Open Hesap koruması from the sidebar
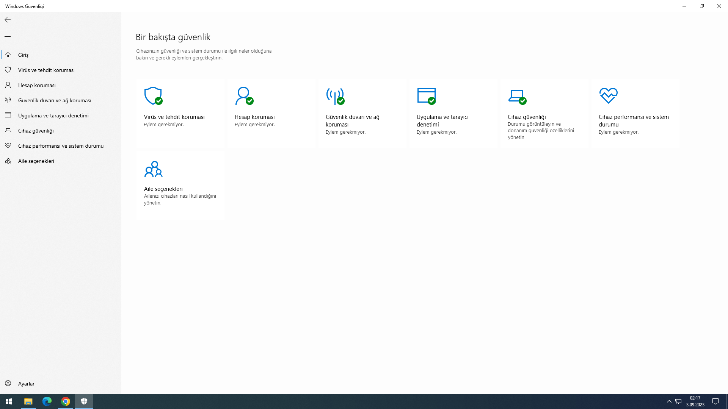The image size is (728, 409). tap(37, 85)
